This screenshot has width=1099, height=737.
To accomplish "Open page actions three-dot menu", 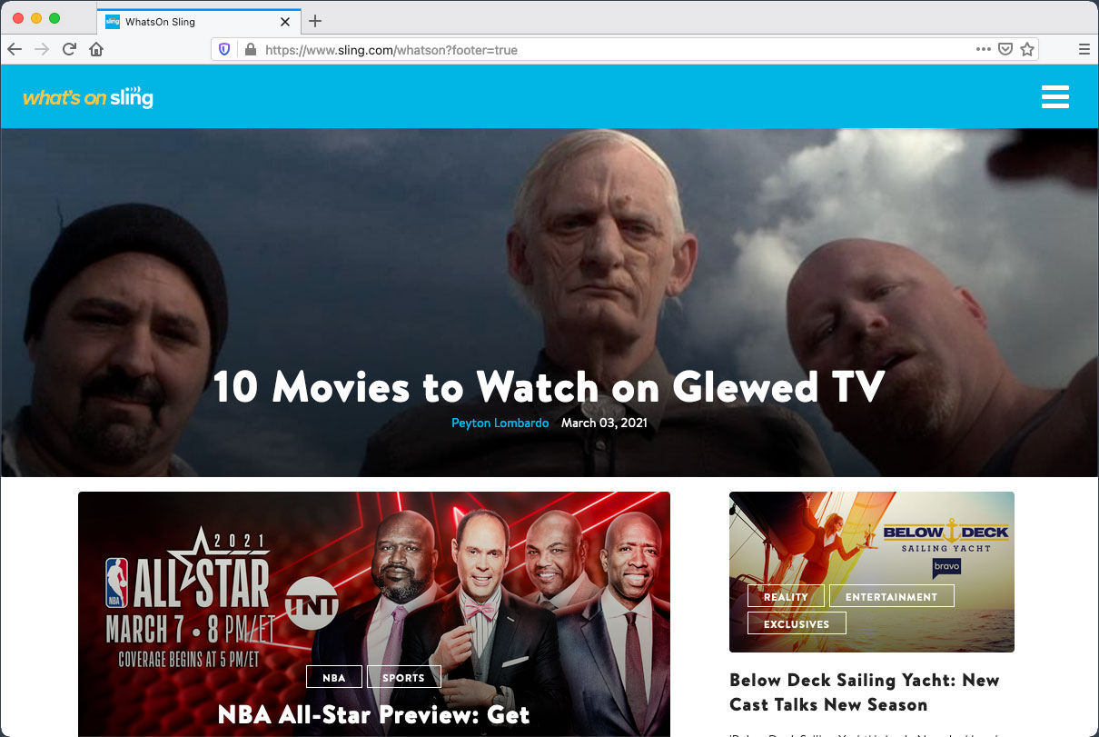I will [984, 50].
